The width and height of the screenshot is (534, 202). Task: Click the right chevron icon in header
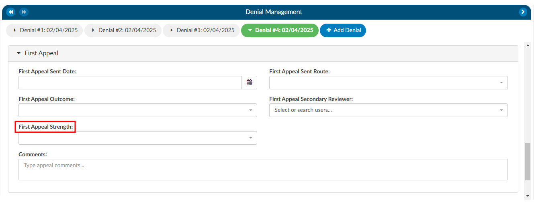523,12
